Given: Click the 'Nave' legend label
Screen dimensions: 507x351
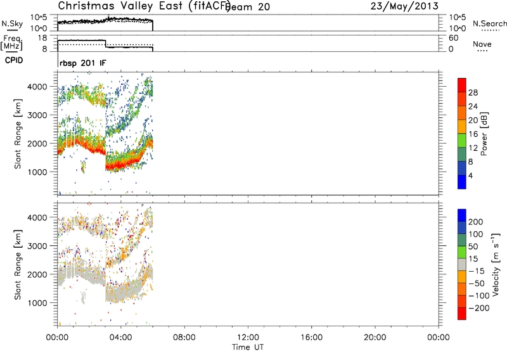Looking at the screenshot, I should [482, 44].
